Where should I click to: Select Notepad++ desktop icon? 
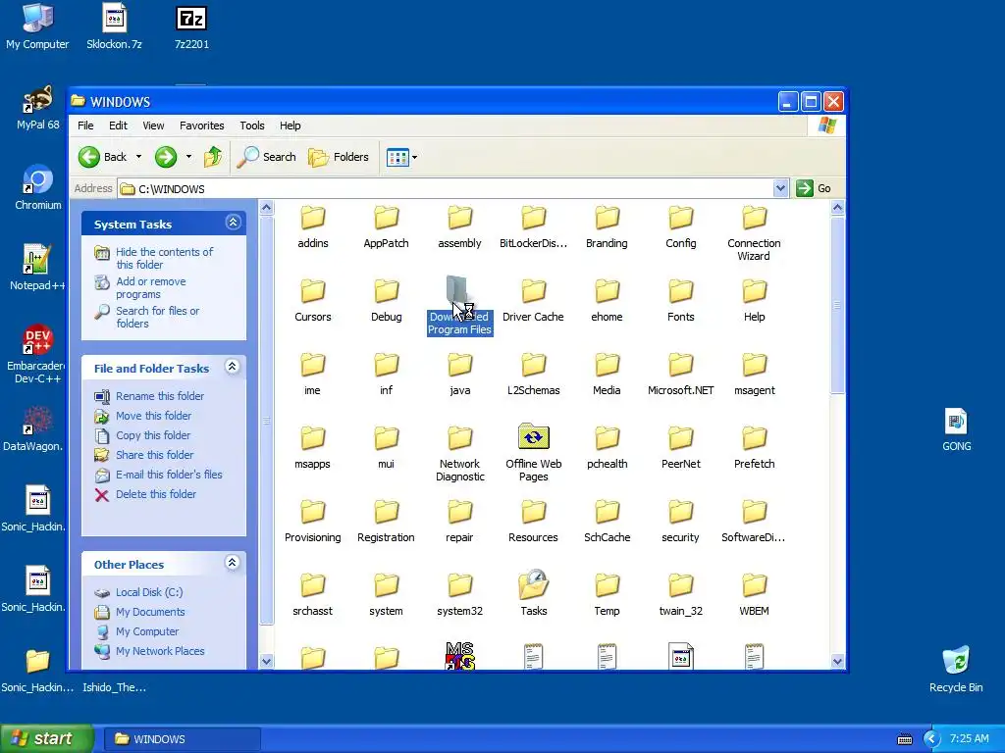[38, 268]
